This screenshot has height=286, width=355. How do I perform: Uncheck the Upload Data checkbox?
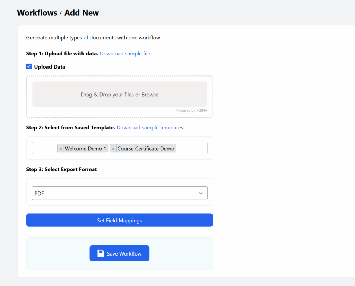click(29, 66)
